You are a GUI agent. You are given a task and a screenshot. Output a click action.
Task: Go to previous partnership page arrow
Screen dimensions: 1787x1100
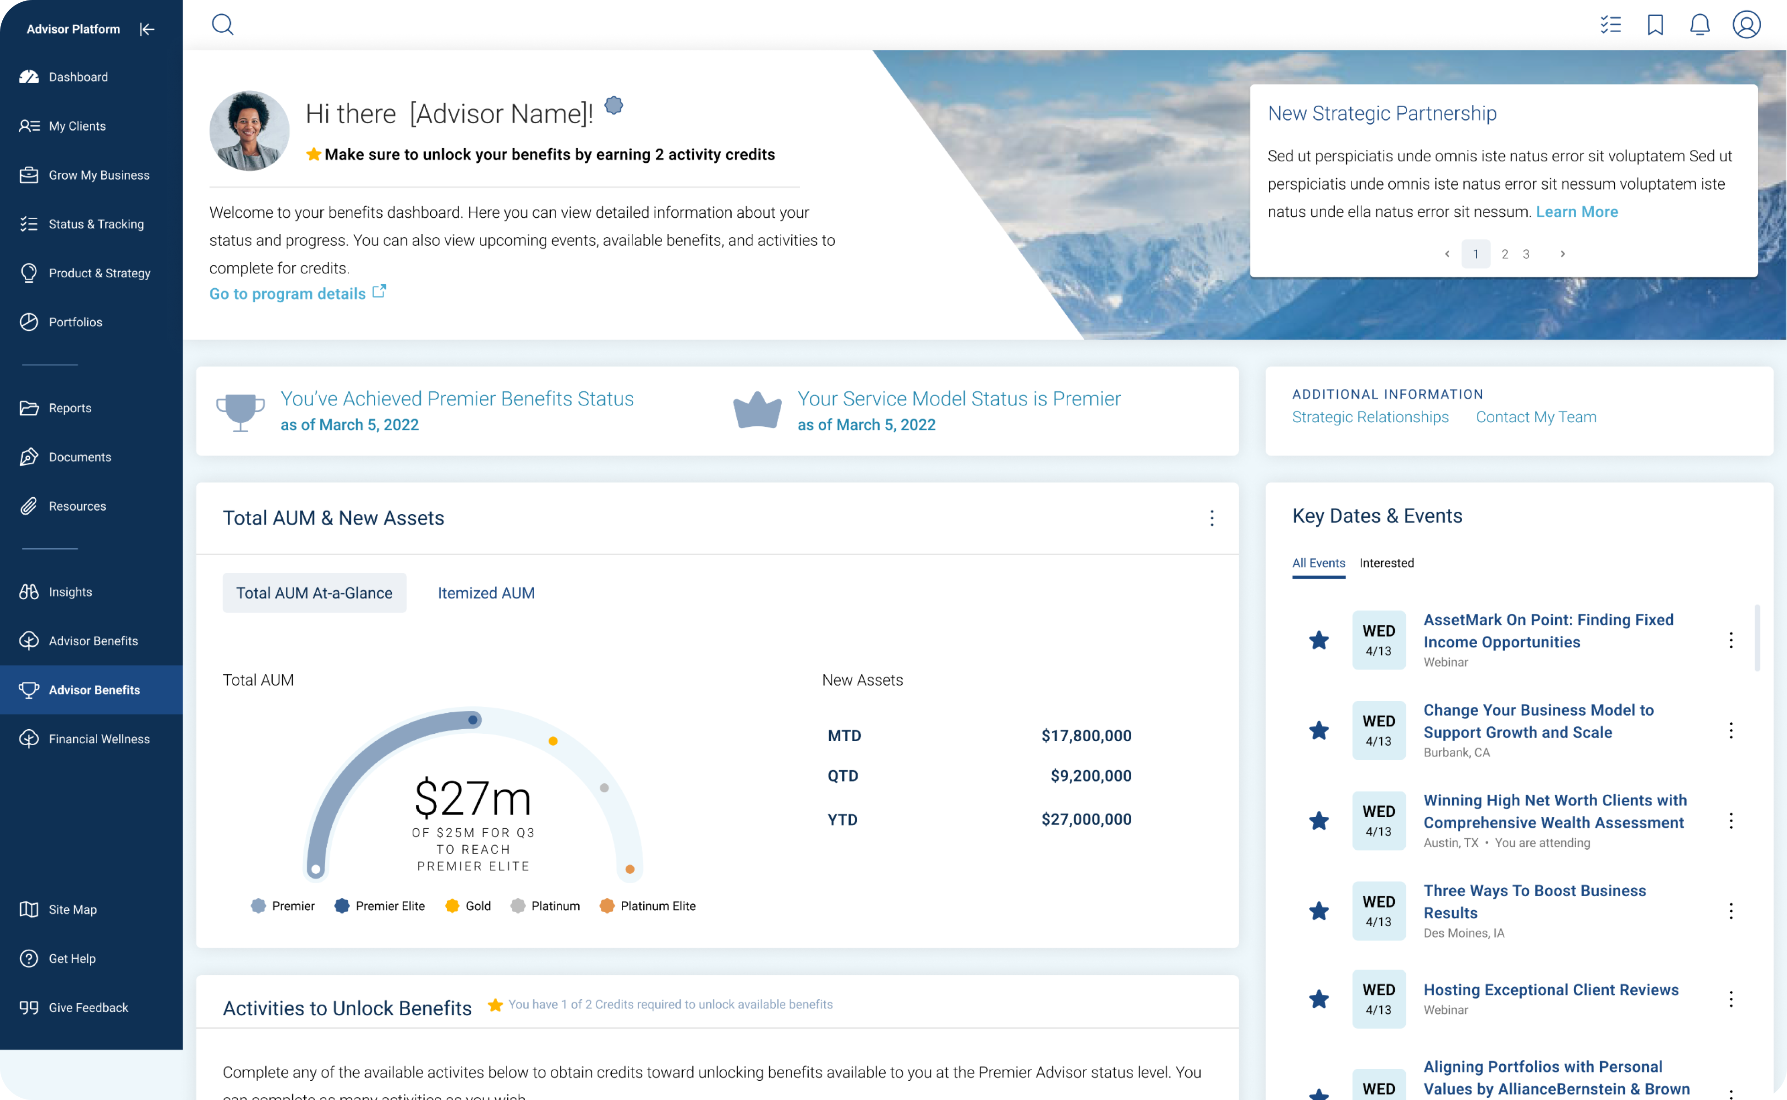point(1447,254)
